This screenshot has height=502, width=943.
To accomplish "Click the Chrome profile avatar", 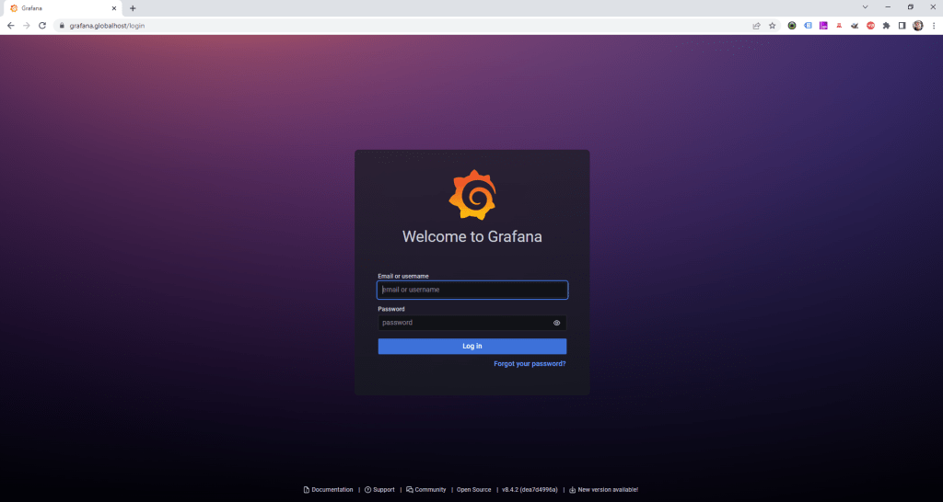I will pos(917,26).
